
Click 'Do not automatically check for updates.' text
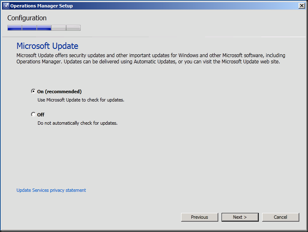click(77, 123)
